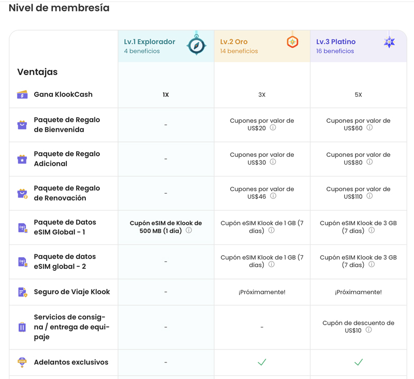The image size is (414, 379).
Task: Click the green checkmark in the Platino column
Action: (358, 362)
